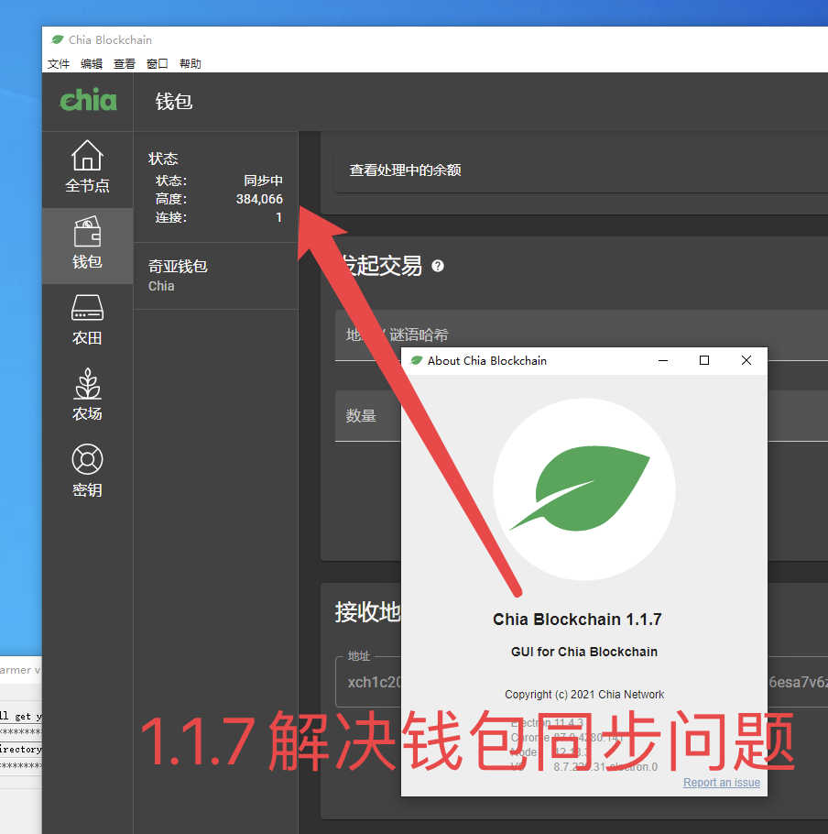
Task: Open the 文件 menu
Action: click(x=59, y=64)
